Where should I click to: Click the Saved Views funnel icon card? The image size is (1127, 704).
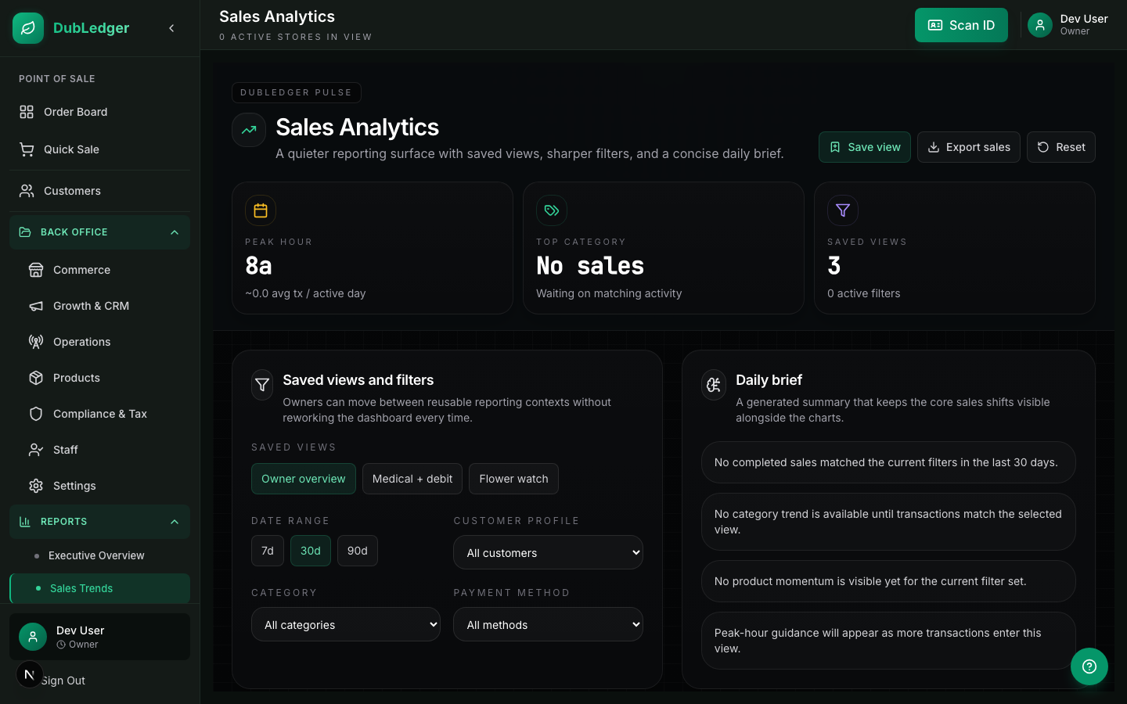coord(843,210)
